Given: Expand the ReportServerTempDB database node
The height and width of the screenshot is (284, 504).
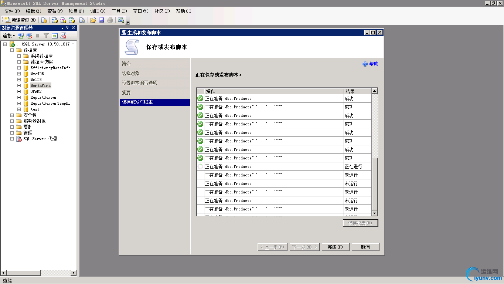Looking at the screenshot, I should pyautogui.click(x=19, y=103).
